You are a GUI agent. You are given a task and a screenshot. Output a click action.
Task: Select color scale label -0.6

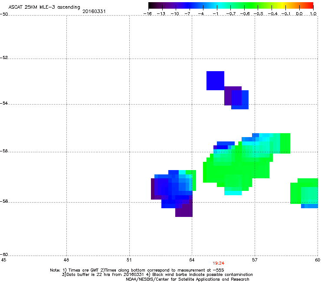pos(245,14)
